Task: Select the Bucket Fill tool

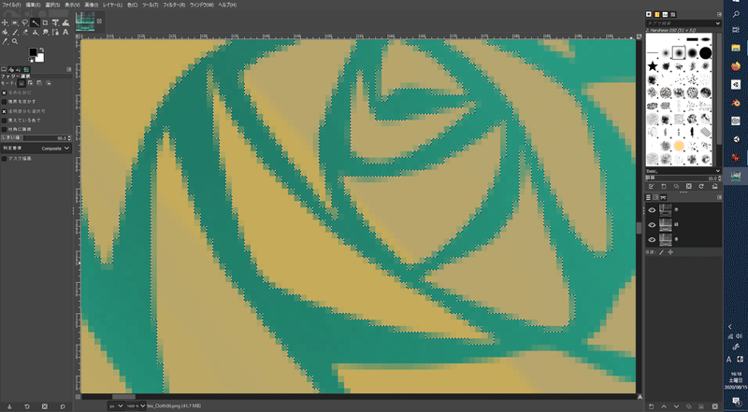Action: pyautogui.click(x=5, y=32)
